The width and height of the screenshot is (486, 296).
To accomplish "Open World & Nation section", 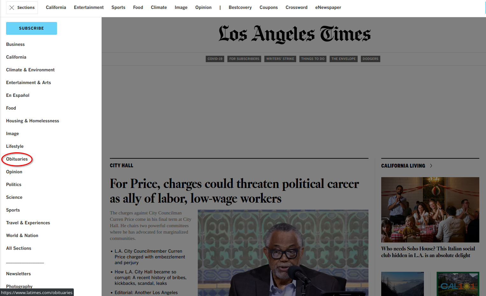I will point(22,235).
